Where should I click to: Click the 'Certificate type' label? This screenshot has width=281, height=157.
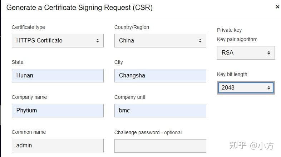28,27
